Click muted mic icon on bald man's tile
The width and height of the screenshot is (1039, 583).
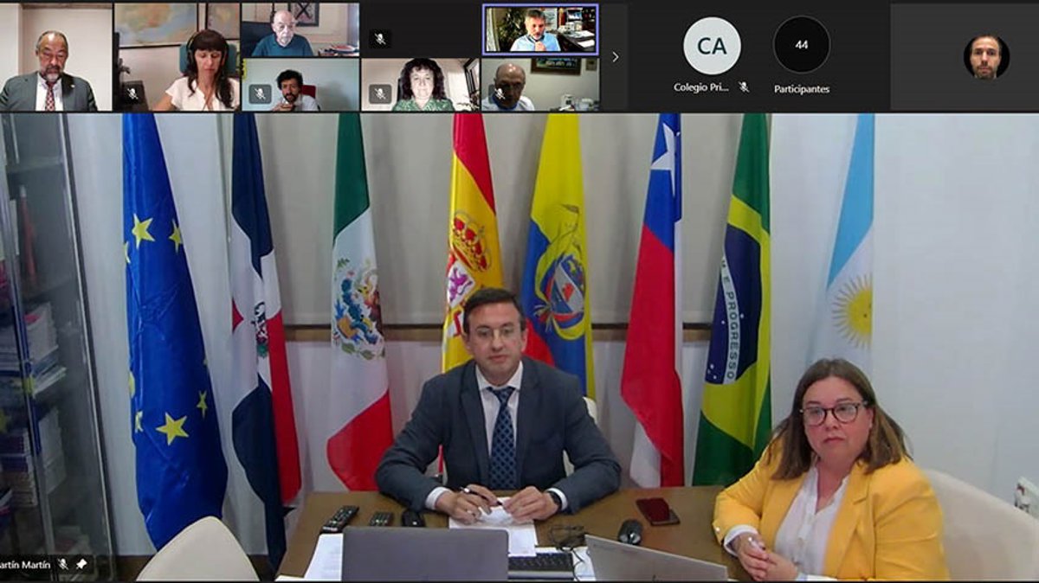click(499, 93)
